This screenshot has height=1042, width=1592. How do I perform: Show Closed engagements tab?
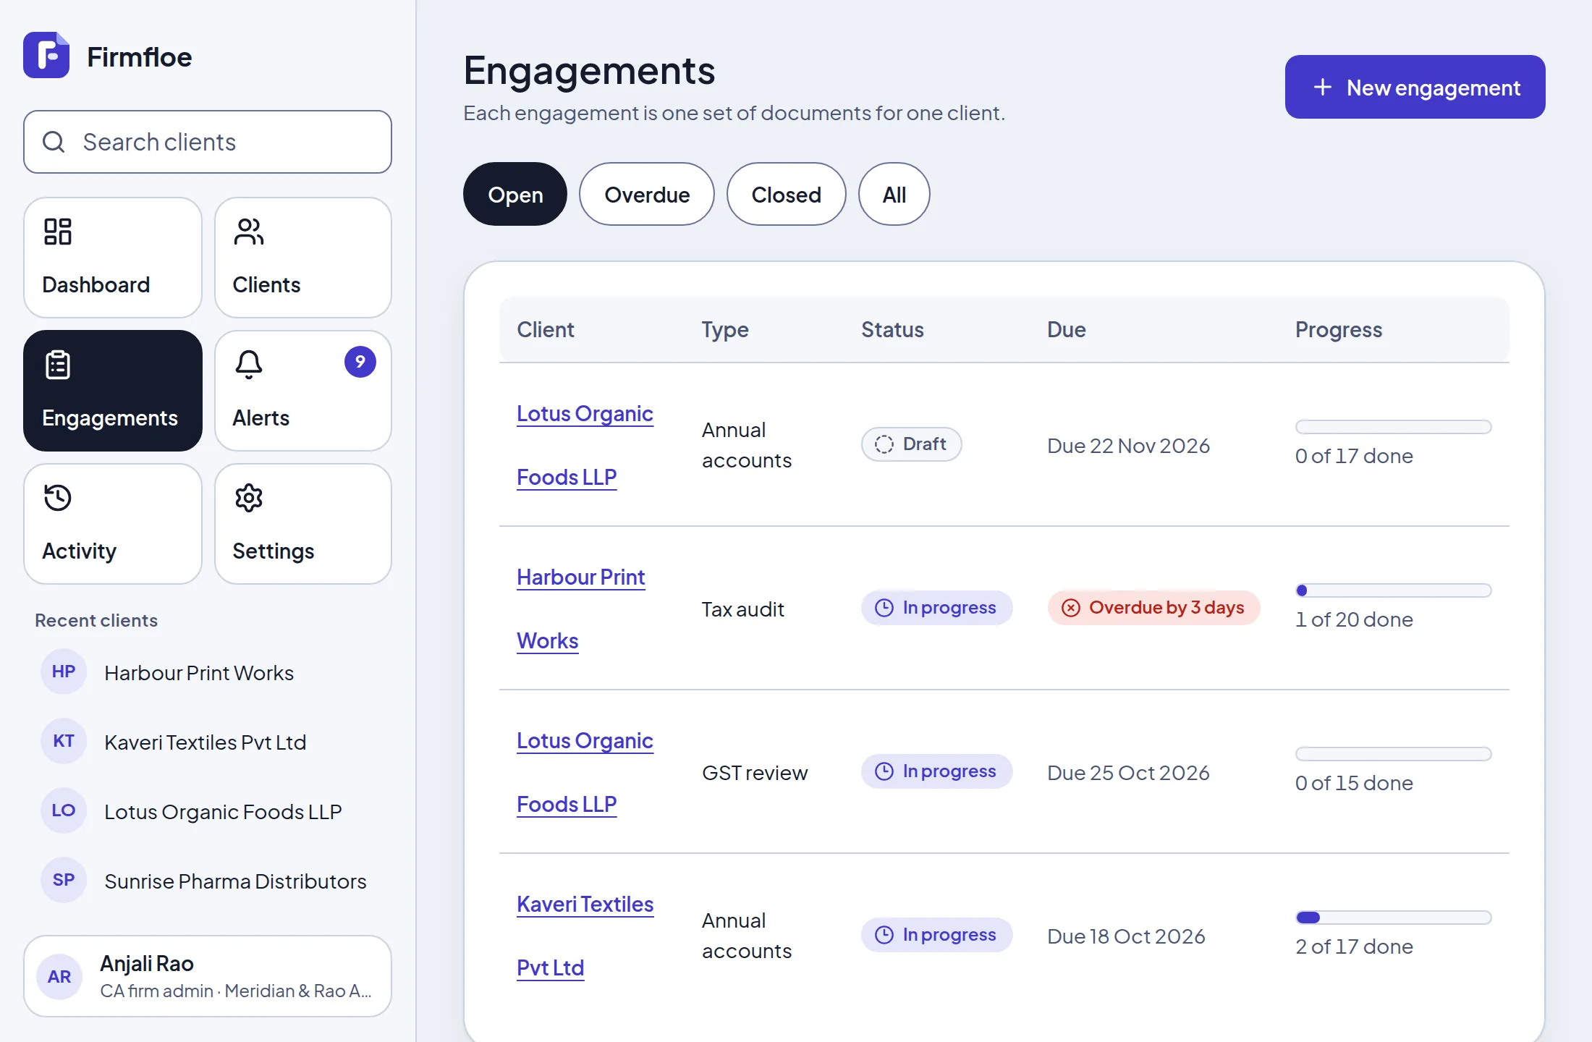pos(787,194)
